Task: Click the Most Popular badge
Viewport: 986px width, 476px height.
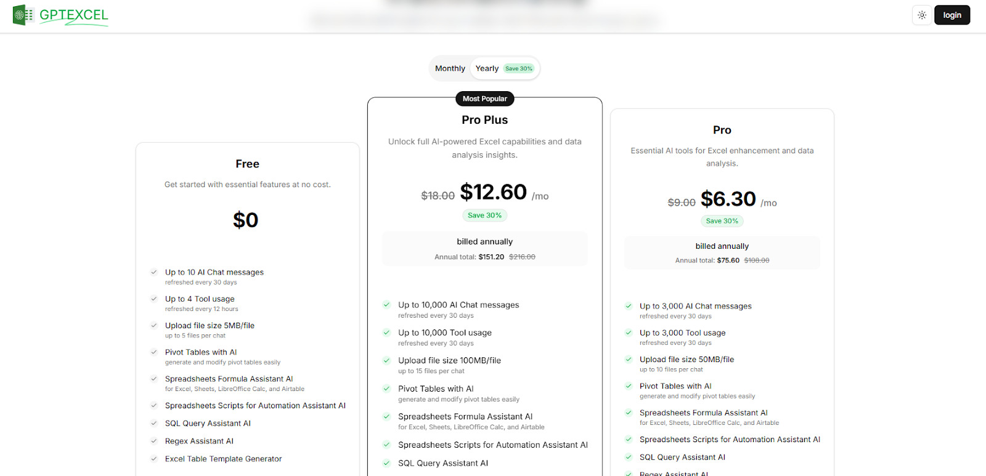Action: [x=484, y=99]
